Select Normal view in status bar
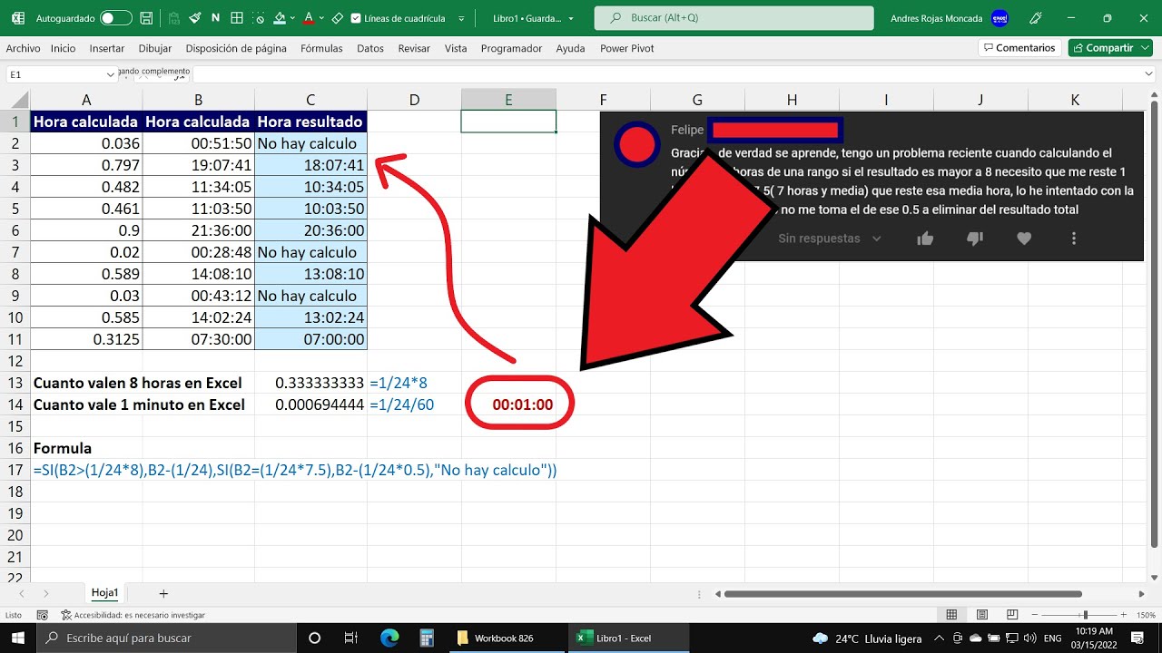This screenshot has width=1162, height=653. click(x=950, y=615)
